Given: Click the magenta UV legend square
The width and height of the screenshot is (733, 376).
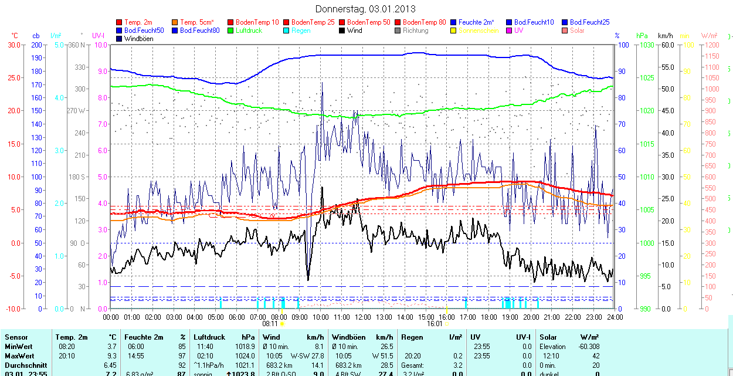Looking at the screenshot, I should [x=510, y=31].
